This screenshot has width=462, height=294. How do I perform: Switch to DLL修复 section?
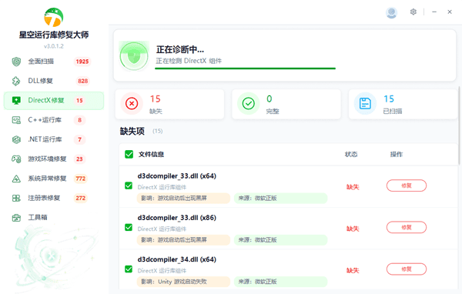(54, 81)
